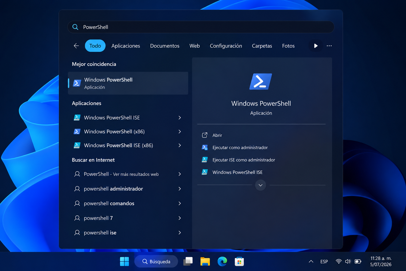
Task: Expand powershell administrador suggestion chevron
Action: [180, 189]
